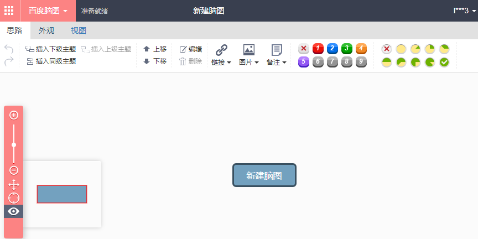
Task: Expand the 备注 dropdown
Action: (x=277, y=63)
